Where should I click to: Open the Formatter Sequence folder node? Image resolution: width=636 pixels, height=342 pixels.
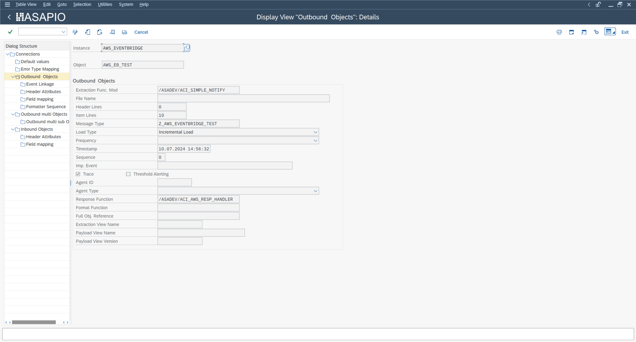46,107
